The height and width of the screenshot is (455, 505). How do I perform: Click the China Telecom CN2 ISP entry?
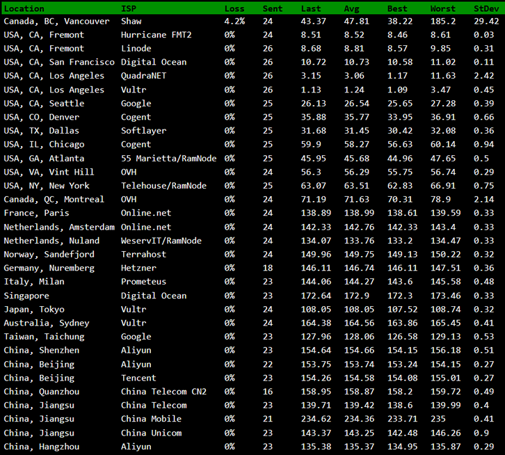click(163, 392)
